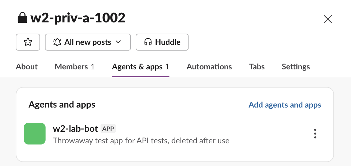Screen dimensions: 351x166
Task: Click the Throwaway test app description text
Action: pyautogui.click(x=141, y=141)
